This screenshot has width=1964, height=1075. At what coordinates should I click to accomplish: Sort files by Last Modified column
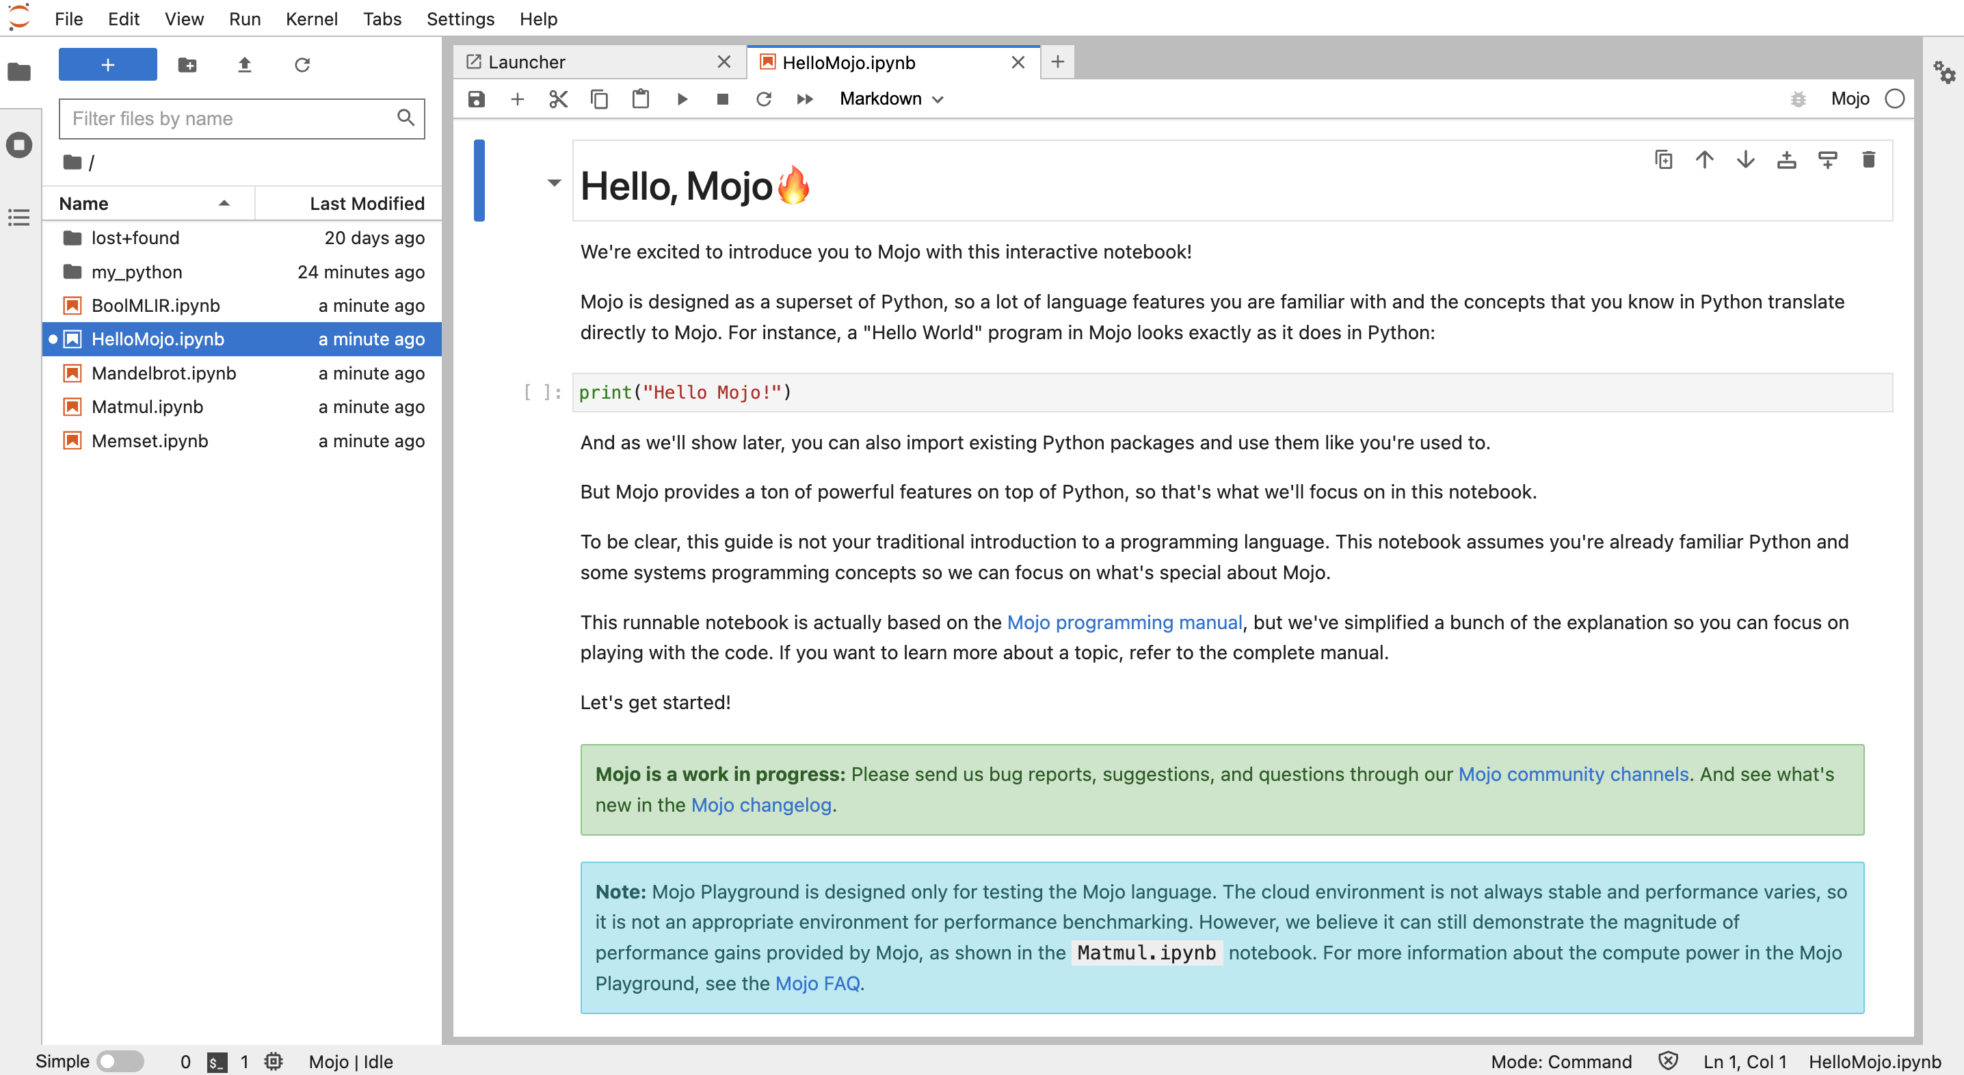(349, 204)
